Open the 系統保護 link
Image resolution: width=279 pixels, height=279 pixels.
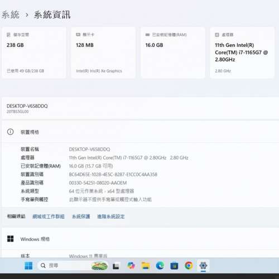(x=81, y=217)
